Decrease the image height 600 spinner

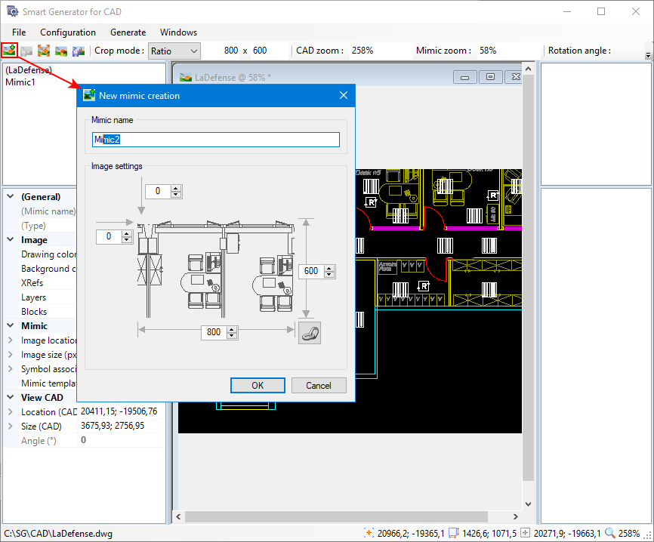click(x=329, y=275)
